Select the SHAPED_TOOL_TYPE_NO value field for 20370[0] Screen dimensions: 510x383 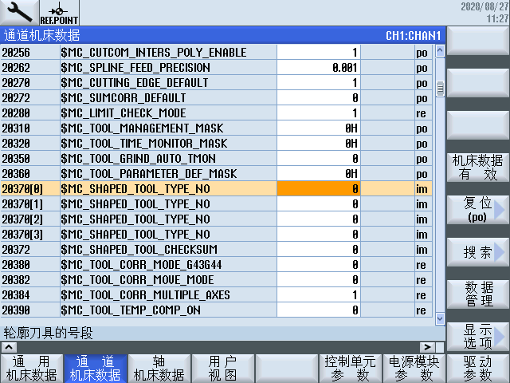(x=319, y=189)
